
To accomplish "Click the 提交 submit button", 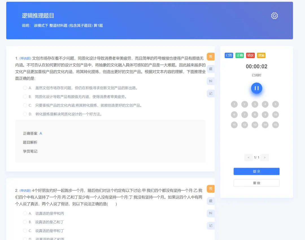I will pyautogui.click(x=256, y=171).
